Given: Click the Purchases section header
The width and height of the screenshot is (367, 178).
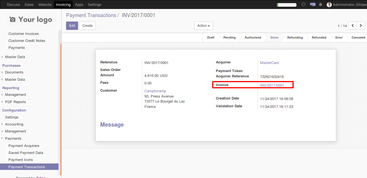Looking at the screenshot, I should click(x=11, y=65).
